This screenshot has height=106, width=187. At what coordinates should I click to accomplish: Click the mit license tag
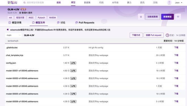[10, 18]
